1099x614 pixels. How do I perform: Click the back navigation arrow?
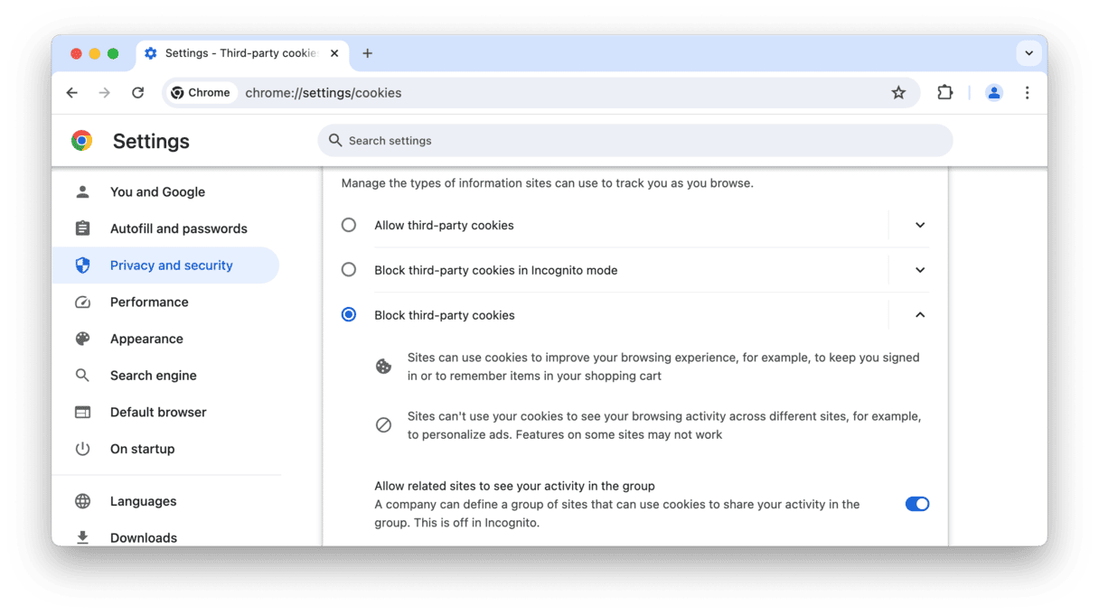[72, 93]
